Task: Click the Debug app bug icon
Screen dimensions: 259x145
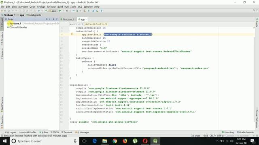Action: [67, 11]
